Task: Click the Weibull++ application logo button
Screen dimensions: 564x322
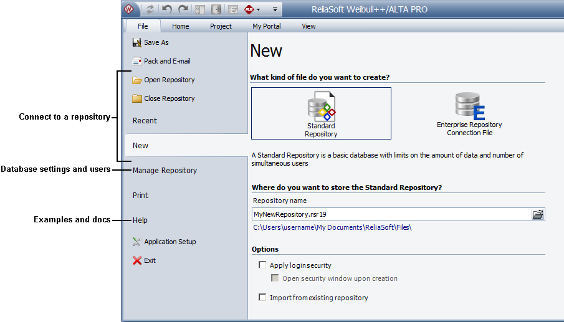Action: 129,9
